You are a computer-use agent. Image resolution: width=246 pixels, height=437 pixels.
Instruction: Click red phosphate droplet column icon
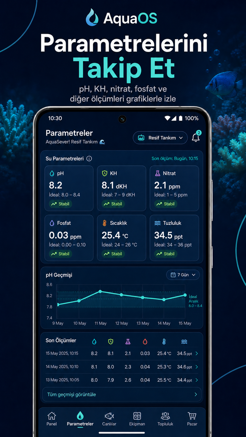click(x=145, y=342)
